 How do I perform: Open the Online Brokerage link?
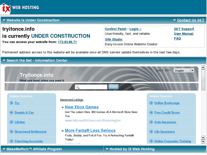coord(167,103)
